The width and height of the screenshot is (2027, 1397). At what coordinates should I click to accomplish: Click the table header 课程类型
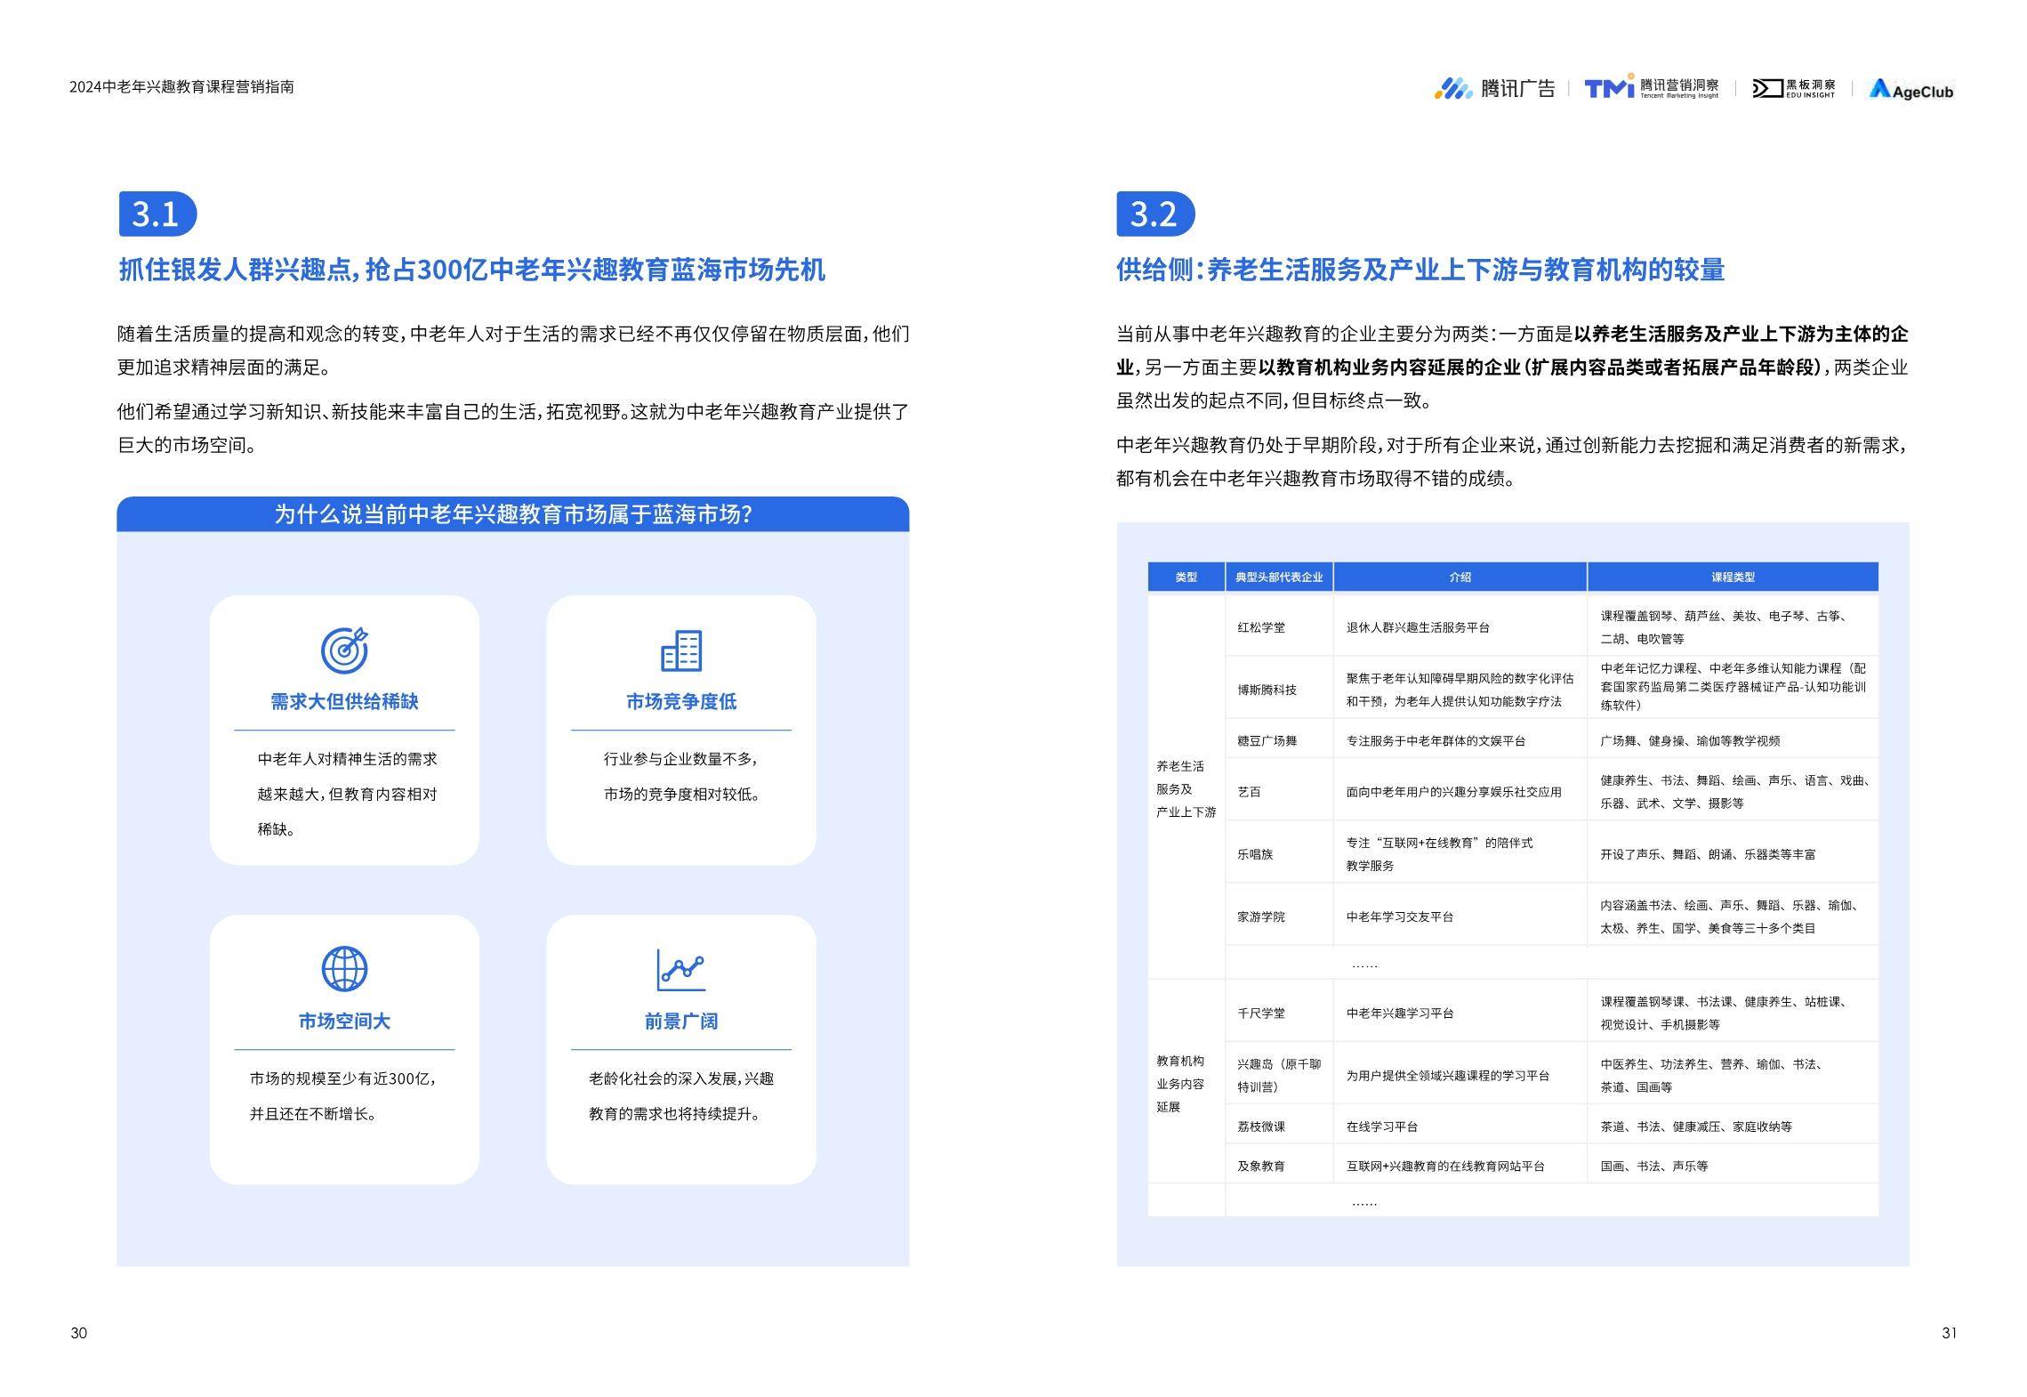click(x=1733, y=577)
